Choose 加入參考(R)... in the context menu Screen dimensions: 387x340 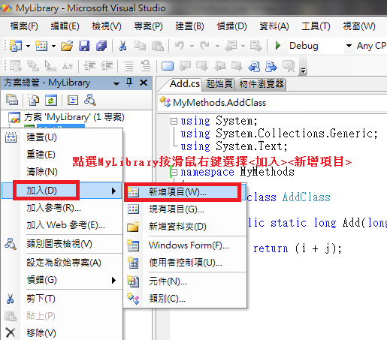click(x=62, y=208)
